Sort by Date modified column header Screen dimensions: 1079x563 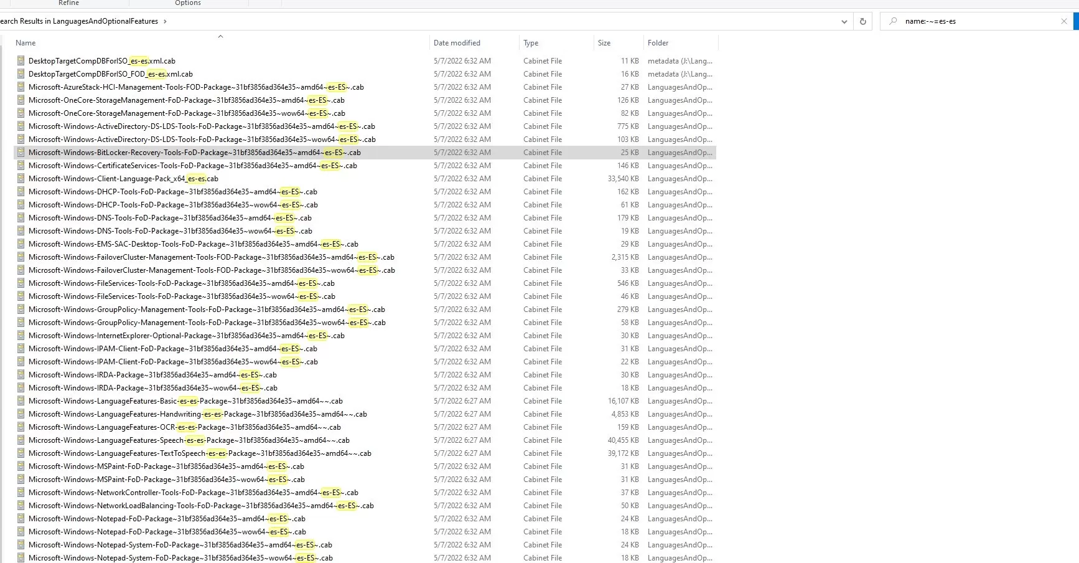point(457,43)
